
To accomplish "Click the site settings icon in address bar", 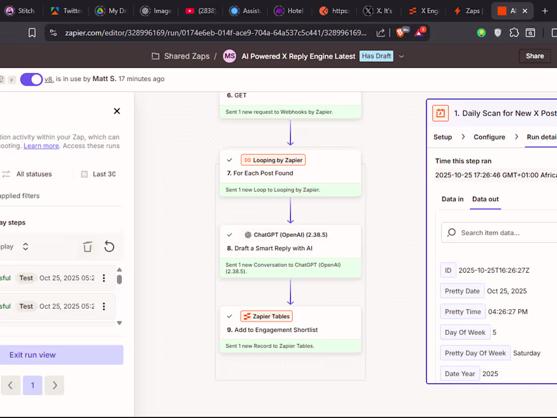I will pos(53,33).
